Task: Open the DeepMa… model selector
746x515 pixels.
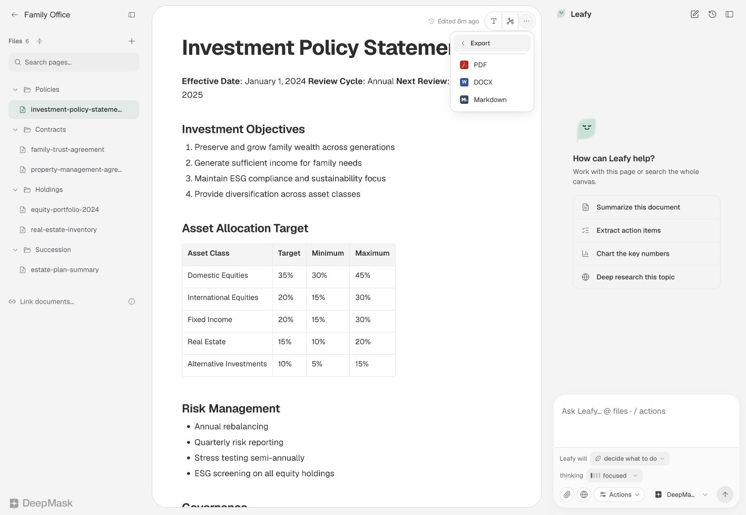Action: point(681,494)
